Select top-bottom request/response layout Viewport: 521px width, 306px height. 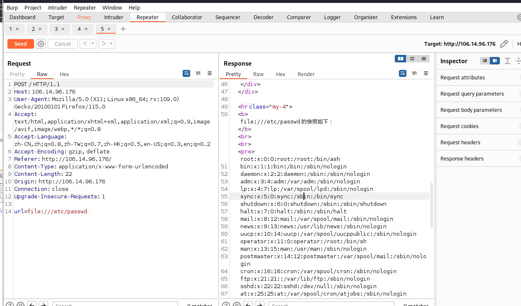point(412,59)
